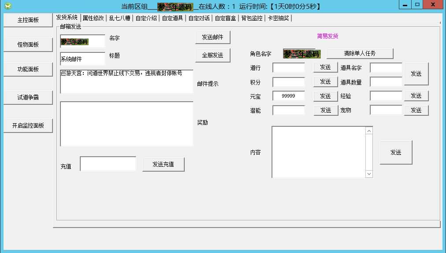Switch to the 乱七八糟 tab
The height and width of the screenshot is (253, 446).
click(120, 18)
